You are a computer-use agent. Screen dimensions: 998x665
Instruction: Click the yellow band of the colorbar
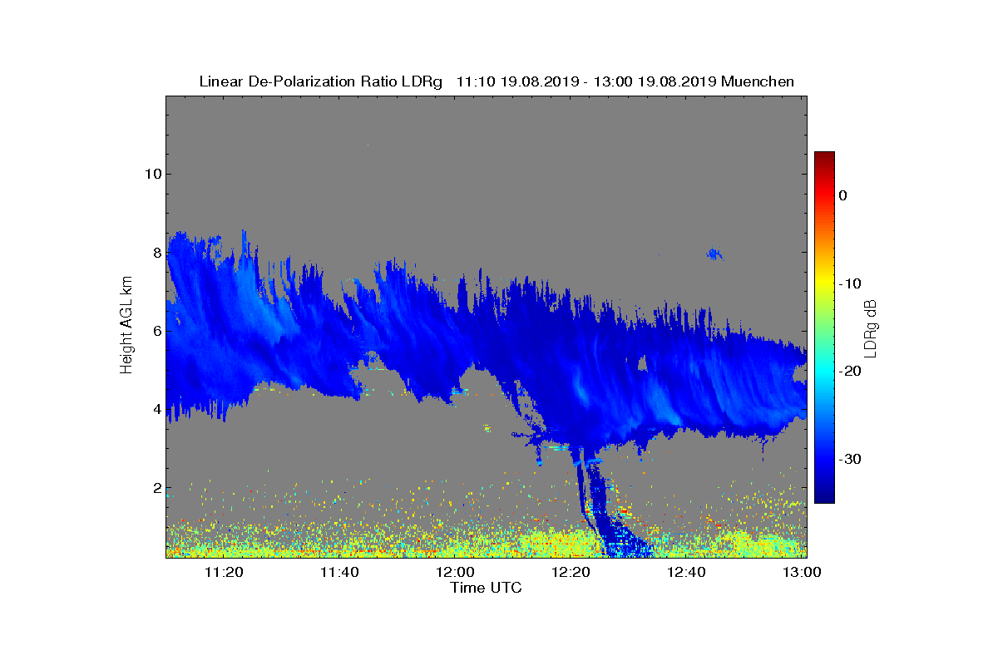click(824, 283)
